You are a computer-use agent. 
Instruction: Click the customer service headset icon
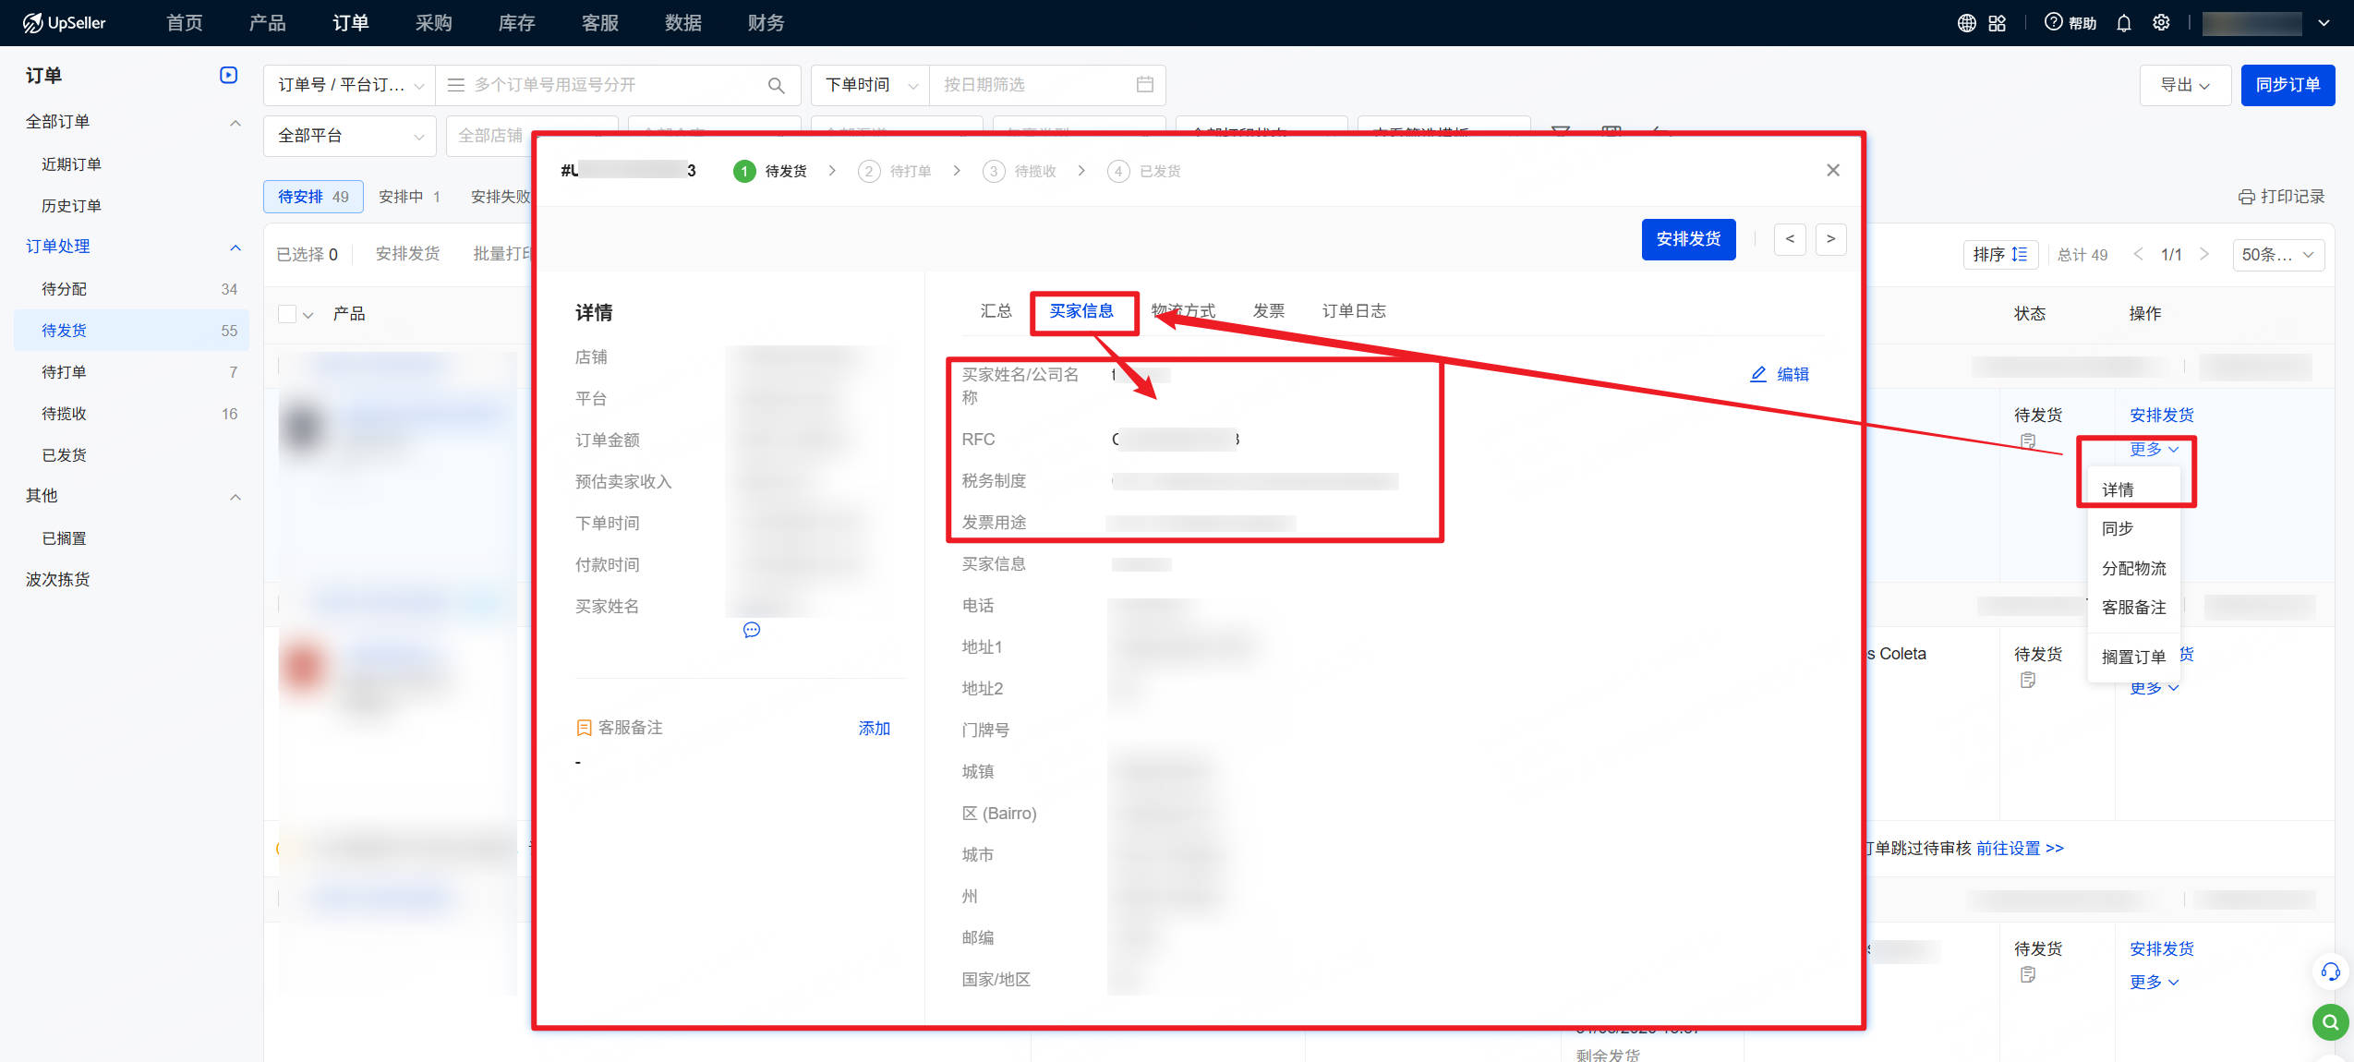[2331, 971]
